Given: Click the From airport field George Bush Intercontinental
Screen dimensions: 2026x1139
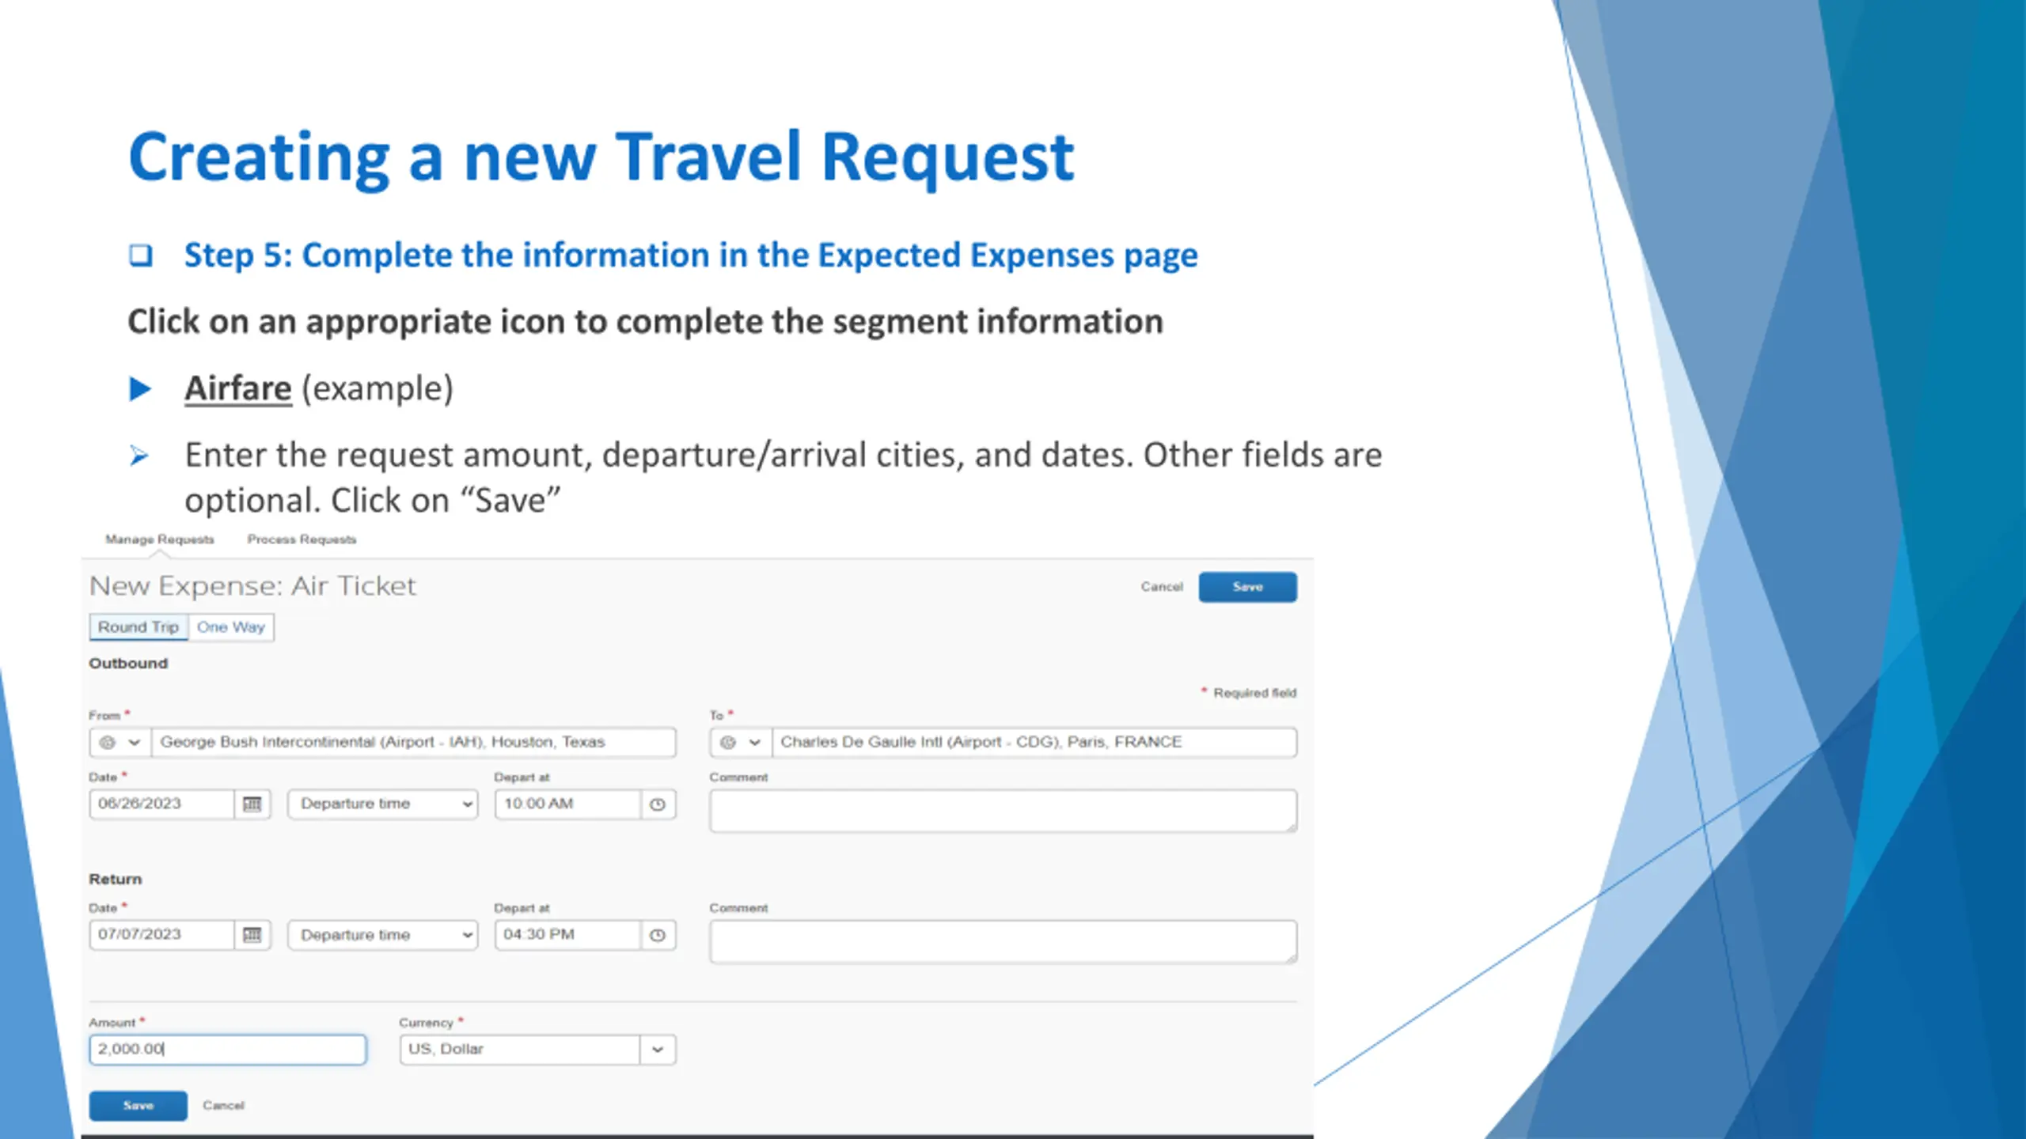Looking at the screenshot, I should (414, 743).
